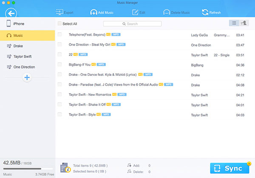
Task: Click the 04:36 duration
Action: tap(240, 65)
